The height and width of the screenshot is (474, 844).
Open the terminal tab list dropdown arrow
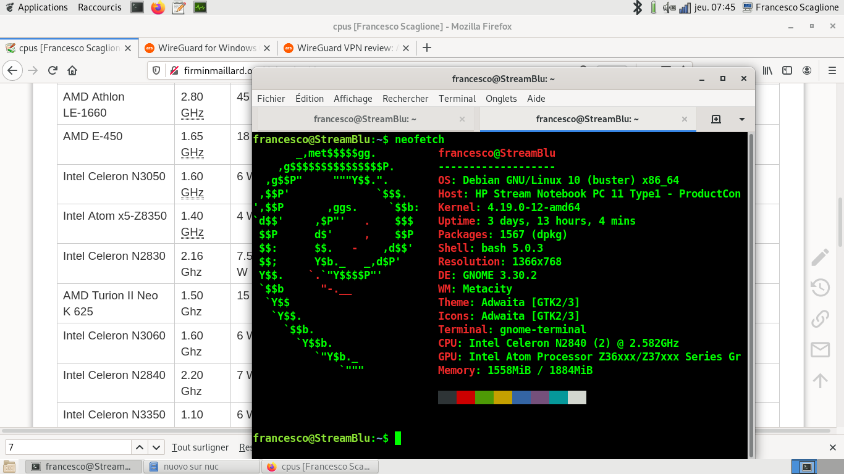pyautogui.click(x=742, y=119)
